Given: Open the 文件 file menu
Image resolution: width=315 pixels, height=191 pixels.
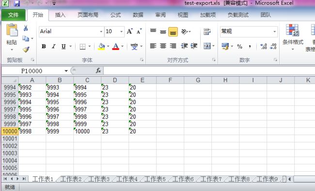Looking at the screenshot, I should [x=13, y=15].
